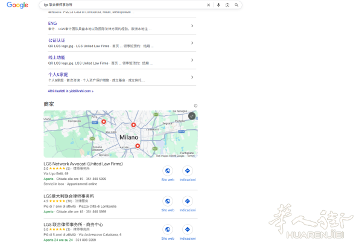Open info icon beside 商家 heading

coord(195,106)
